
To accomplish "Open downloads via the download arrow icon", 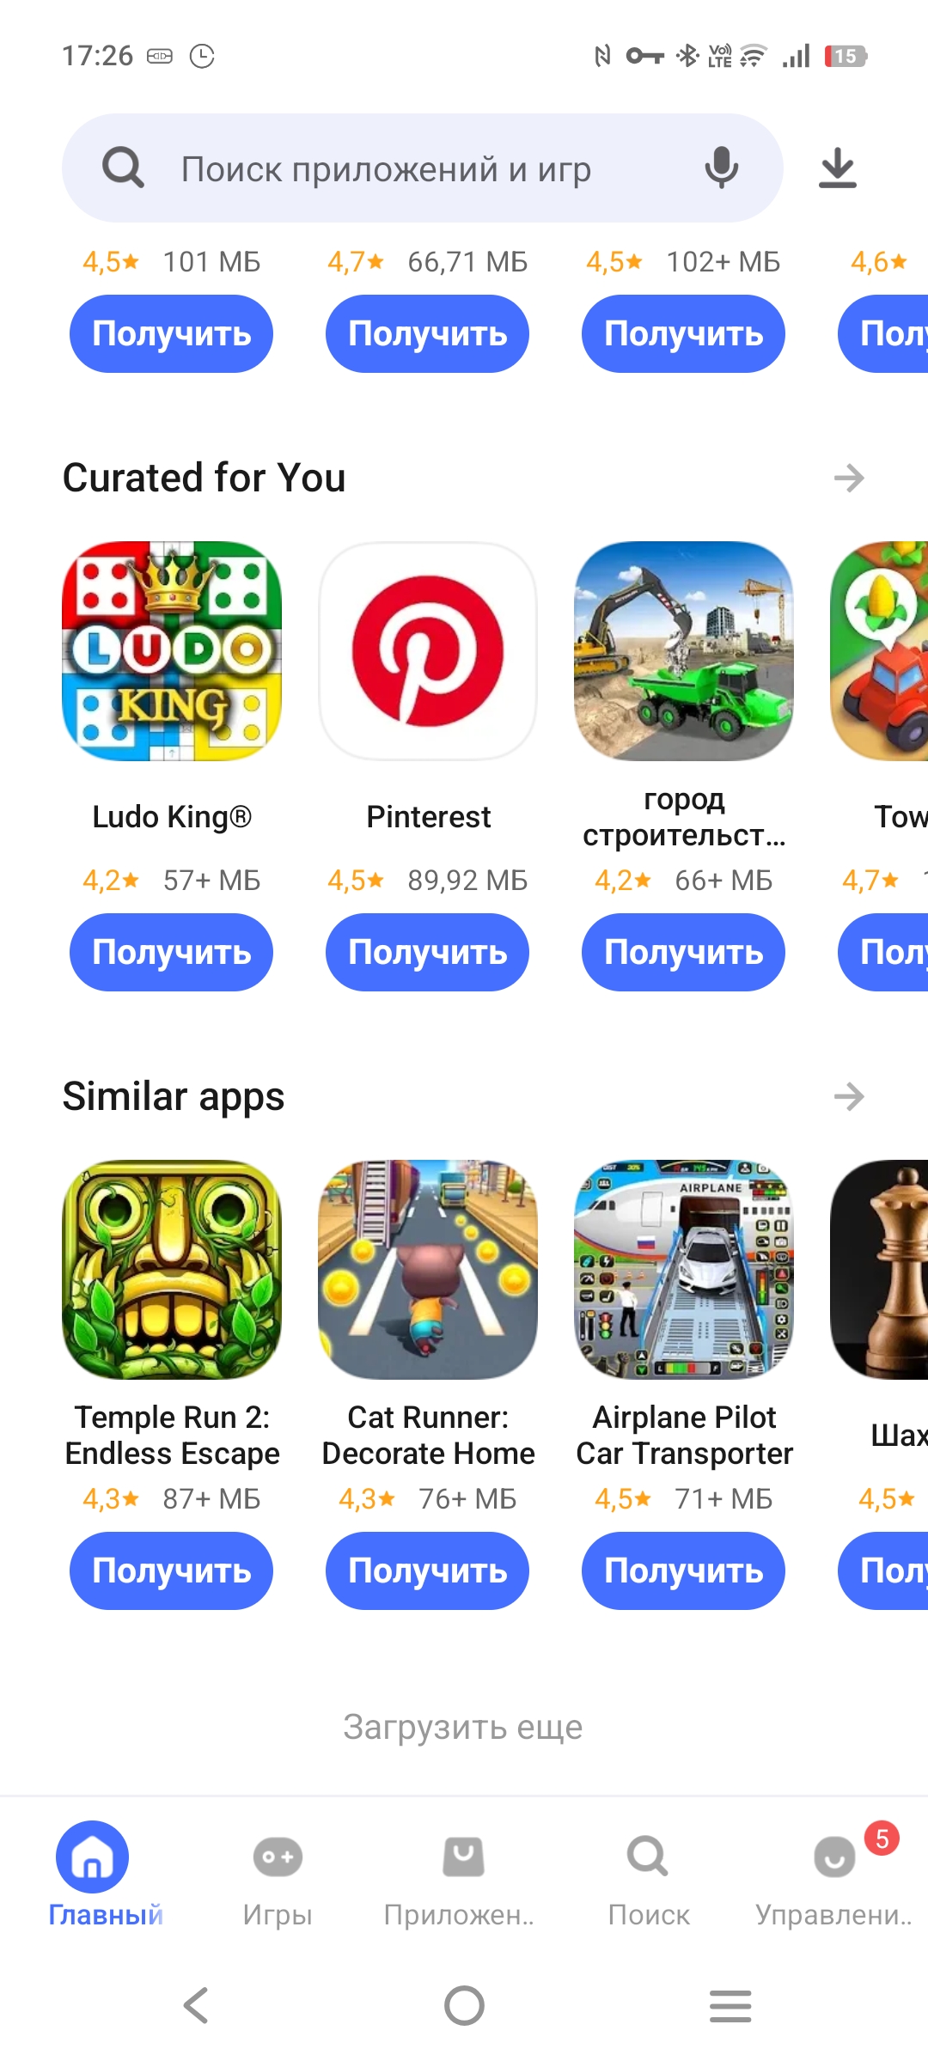I will point(838,168).
